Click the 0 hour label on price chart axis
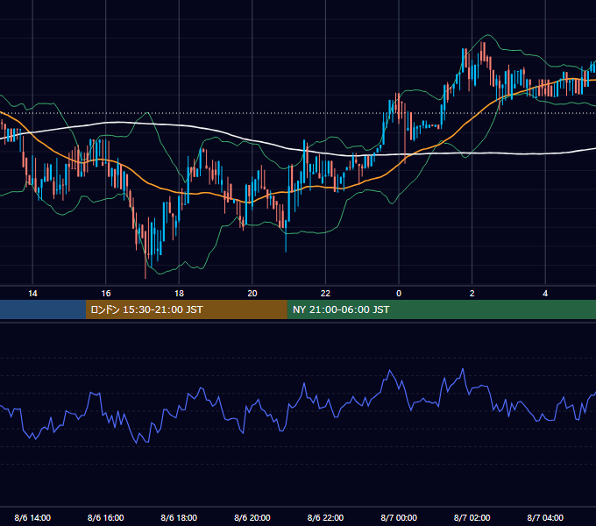 pos(399,294)
